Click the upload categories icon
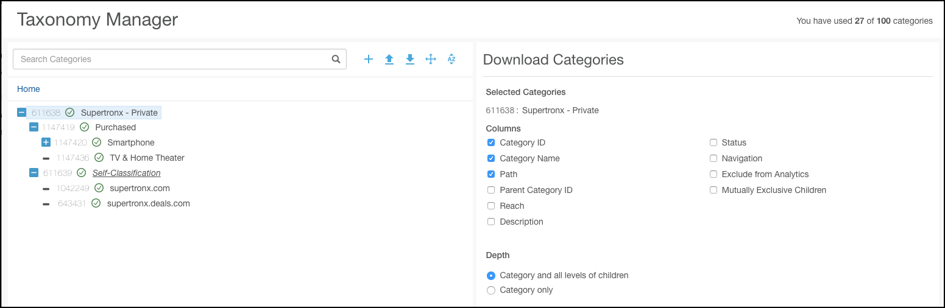Image resolution: width=945 pixels, height=308 pixels. (x=389, y=59)
